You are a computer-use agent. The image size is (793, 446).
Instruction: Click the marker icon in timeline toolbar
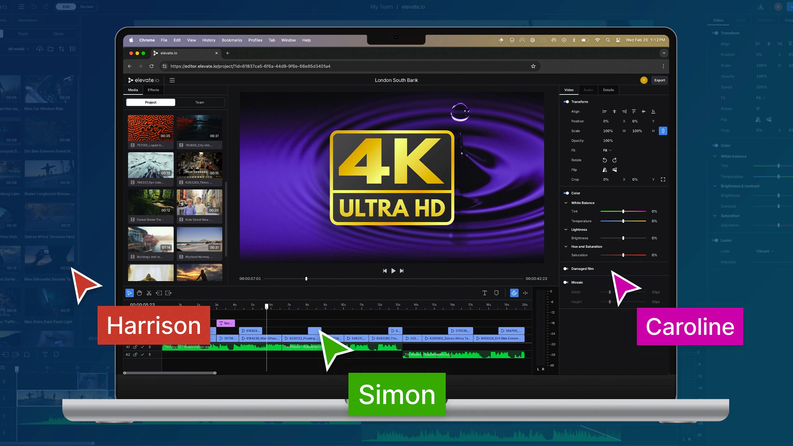tap(496, 293)
